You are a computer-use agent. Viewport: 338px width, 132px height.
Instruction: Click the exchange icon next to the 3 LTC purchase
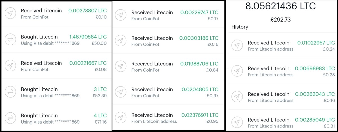click(10, 92)
